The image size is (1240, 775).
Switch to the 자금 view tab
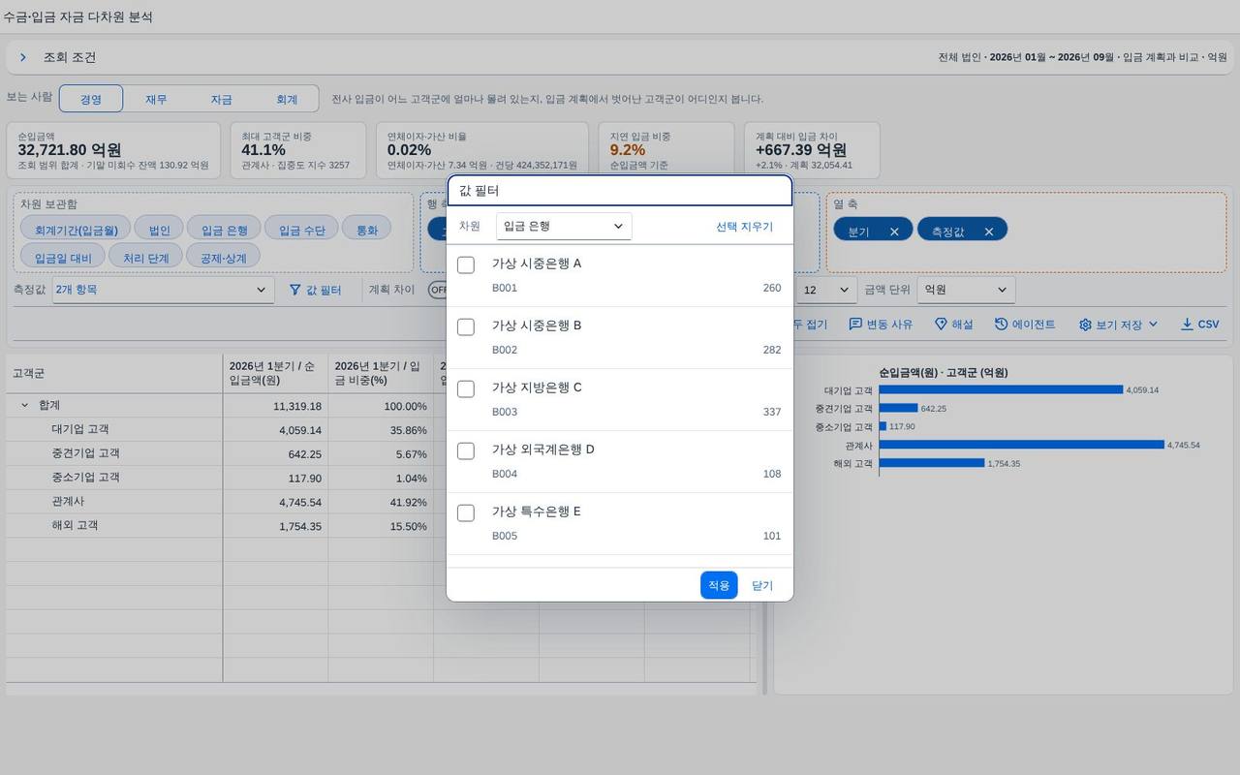[x=221, y=99]
